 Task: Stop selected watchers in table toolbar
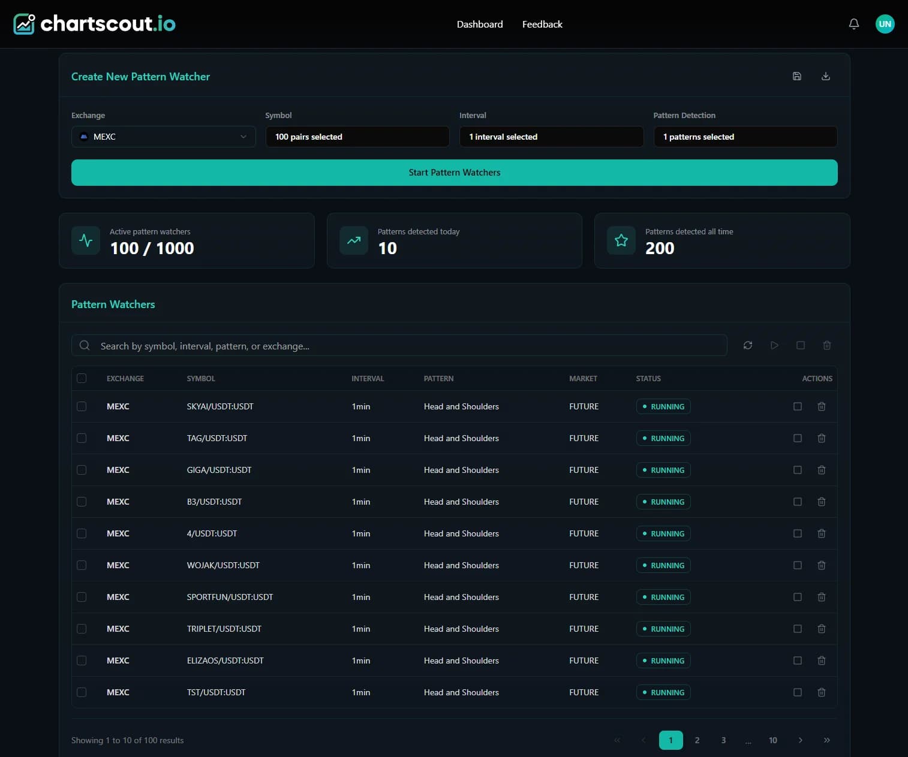pyautogui.click(x=801, y=345)
